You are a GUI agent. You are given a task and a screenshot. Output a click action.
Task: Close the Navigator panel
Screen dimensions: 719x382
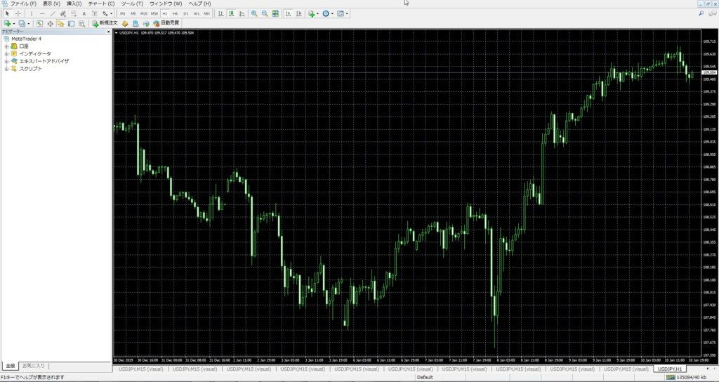[109, 32]
